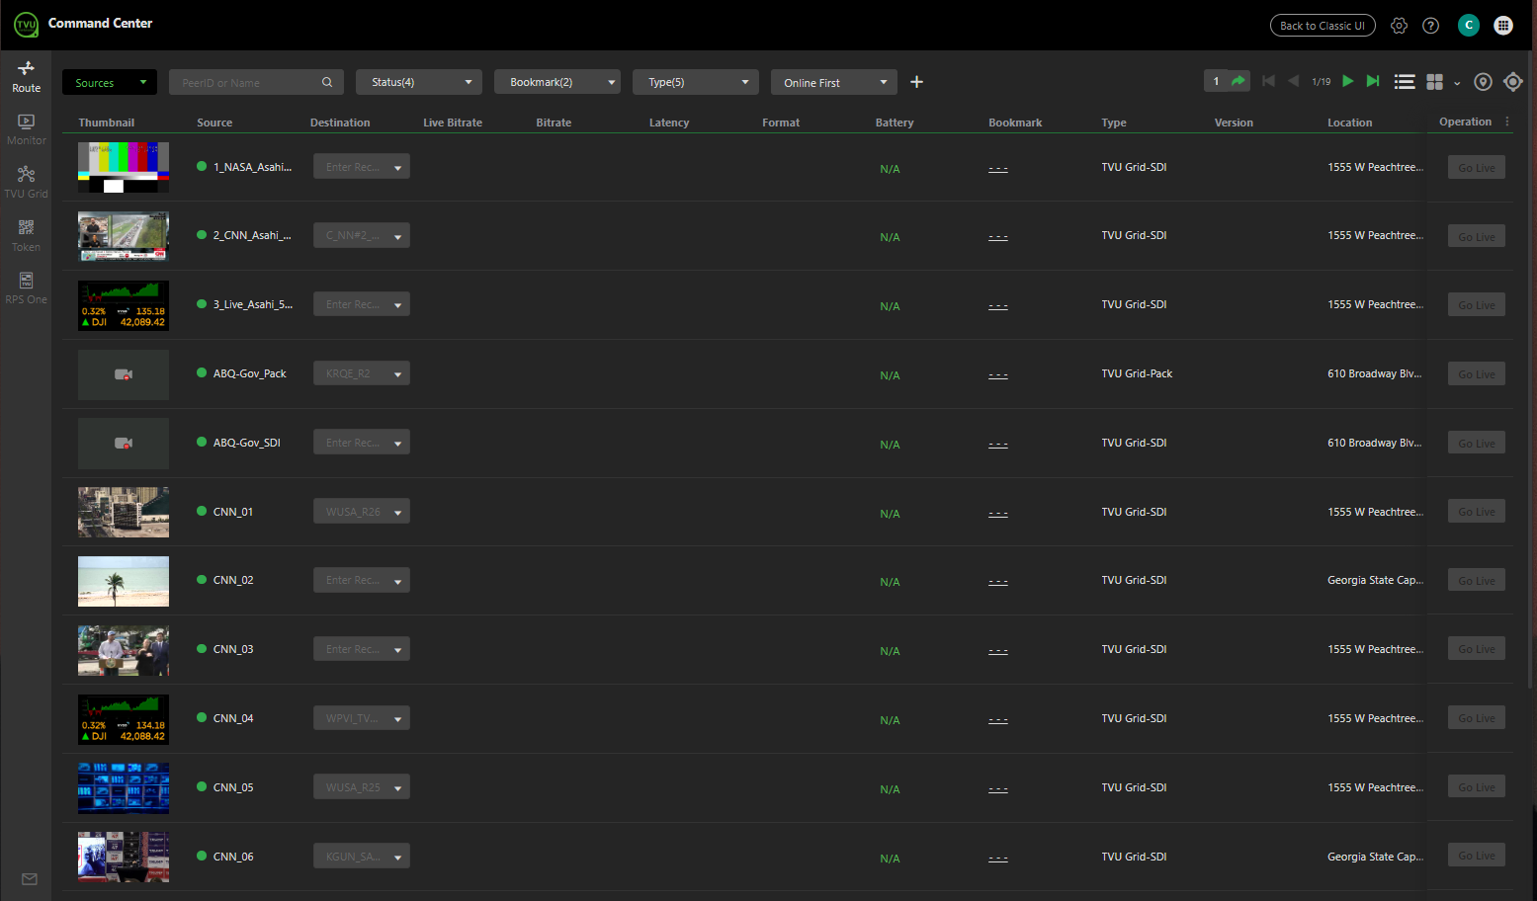Viewport: 1537px width, 901px height.
Task: Open RPS One in sidebar
Action: (x=26, y=288)
